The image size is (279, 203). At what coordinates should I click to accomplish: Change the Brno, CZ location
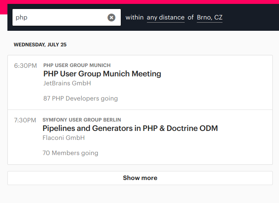(x=210, y=18)
